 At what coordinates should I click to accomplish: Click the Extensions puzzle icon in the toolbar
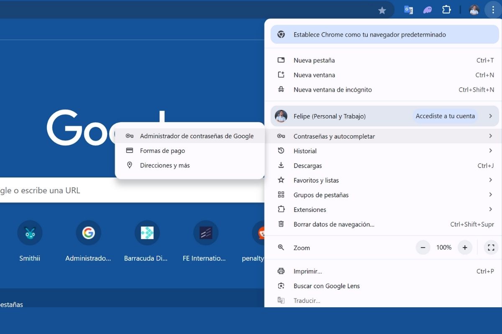446,9
